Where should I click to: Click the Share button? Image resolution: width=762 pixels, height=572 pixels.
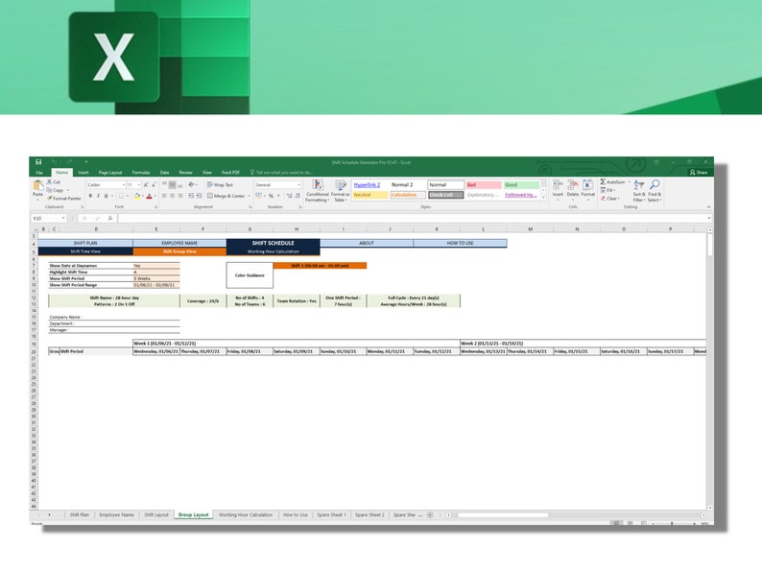click(x=699, y=173)
